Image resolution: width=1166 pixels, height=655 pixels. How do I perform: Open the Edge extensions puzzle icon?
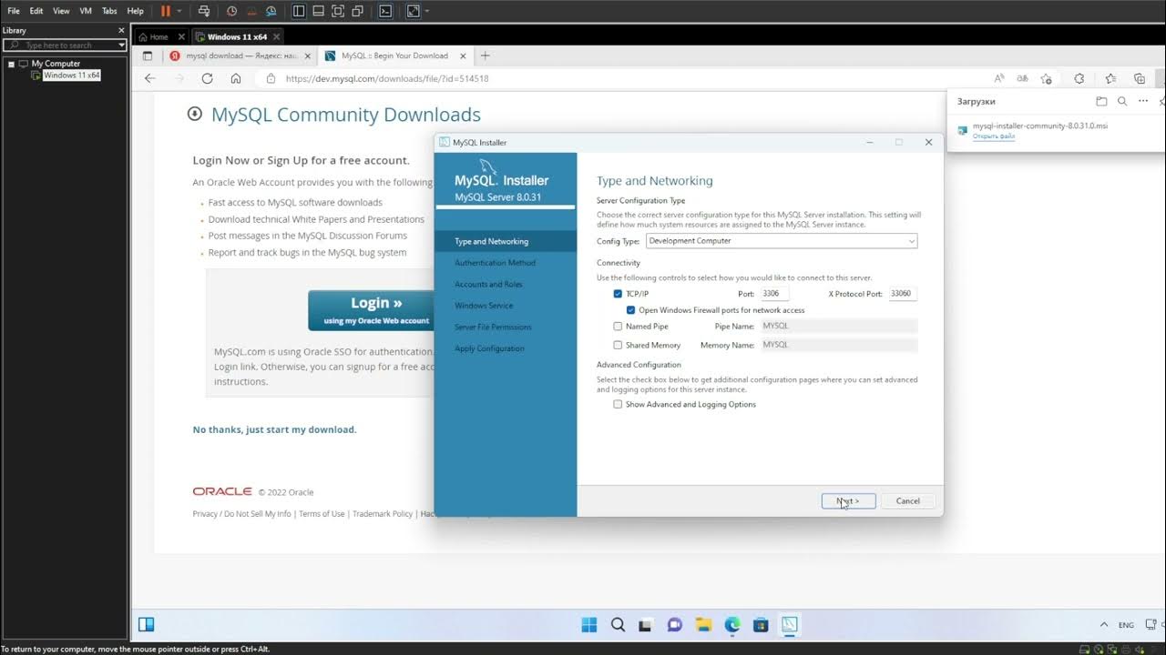pos(1079,78)
